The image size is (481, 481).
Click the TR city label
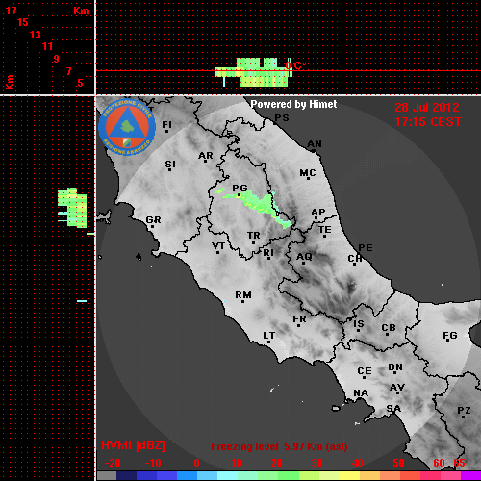point(253,236)
